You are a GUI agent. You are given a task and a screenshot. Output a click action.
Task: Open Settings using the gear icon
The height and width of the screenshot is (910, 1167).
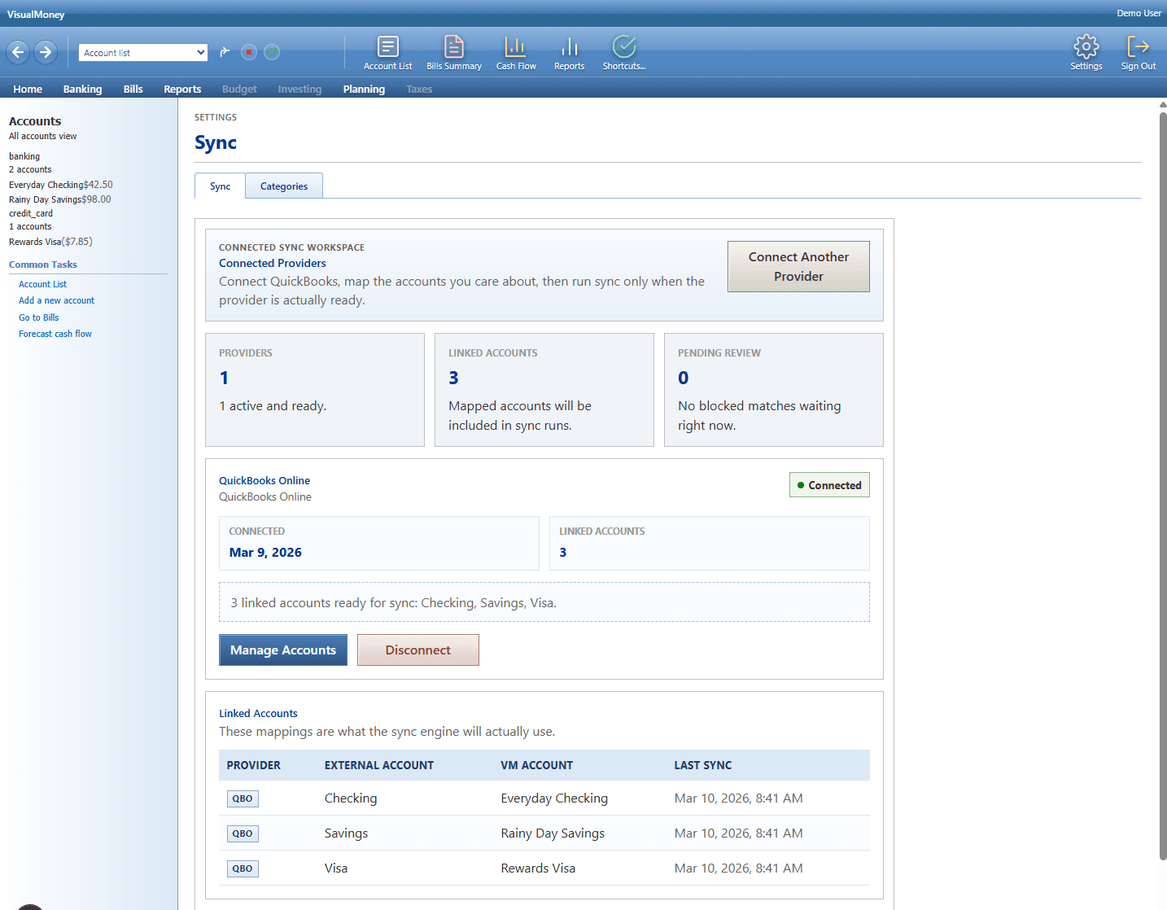point(1086,51)
